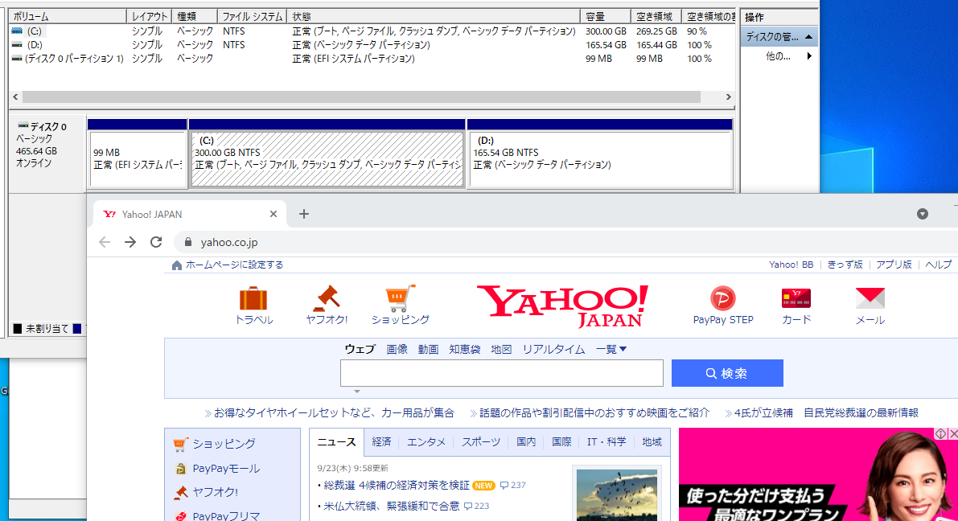Click the ホームページに設定する link
Viewport: 958px width, 521px height.
235,265
